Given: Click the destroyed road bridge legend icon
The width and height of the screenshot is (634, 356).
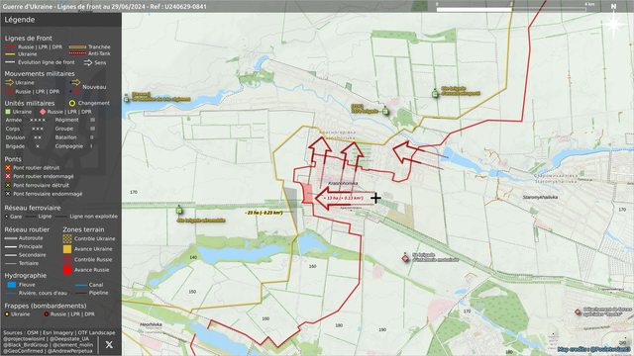Looking at the screenshot, I should pyautogui.click(x=8, y=167).
